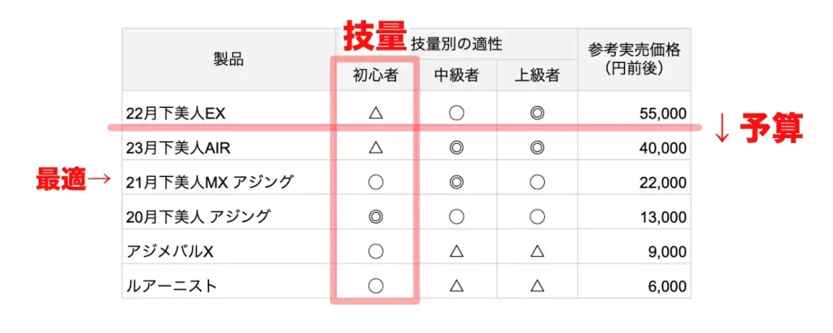Click the double circle for 22月下美人EX advanced
The image size is (833, 333).
tap(537, 113)
